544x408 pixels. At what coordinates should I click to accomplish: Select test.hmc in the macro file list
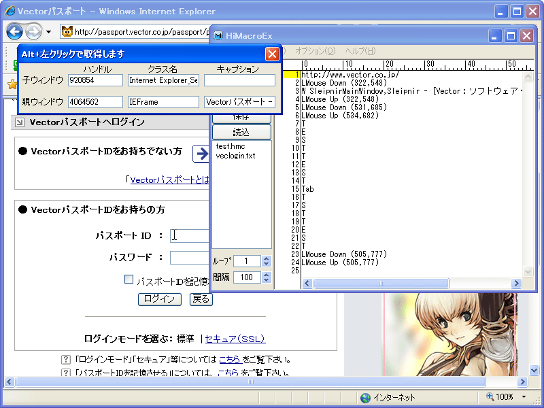coord(231,146)
